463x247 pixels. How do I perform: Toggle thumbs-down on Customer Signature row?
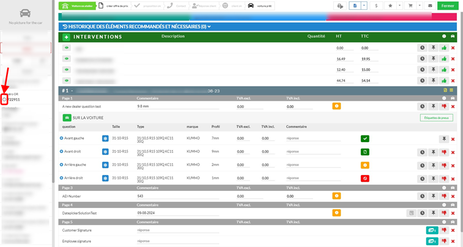click(x=444, y=230)
